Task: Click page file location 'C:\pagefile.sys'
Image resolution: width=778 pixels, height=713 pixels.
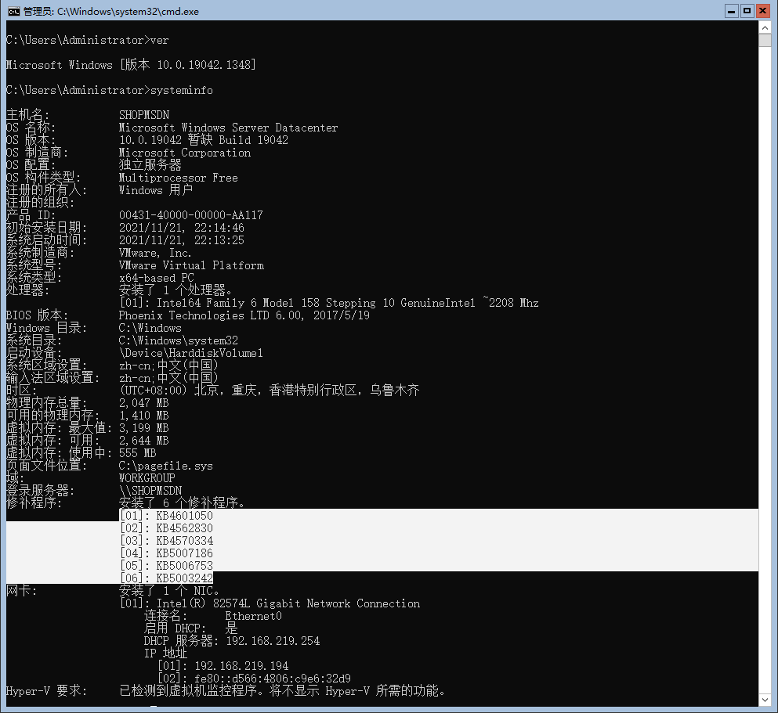Action: 166,466
